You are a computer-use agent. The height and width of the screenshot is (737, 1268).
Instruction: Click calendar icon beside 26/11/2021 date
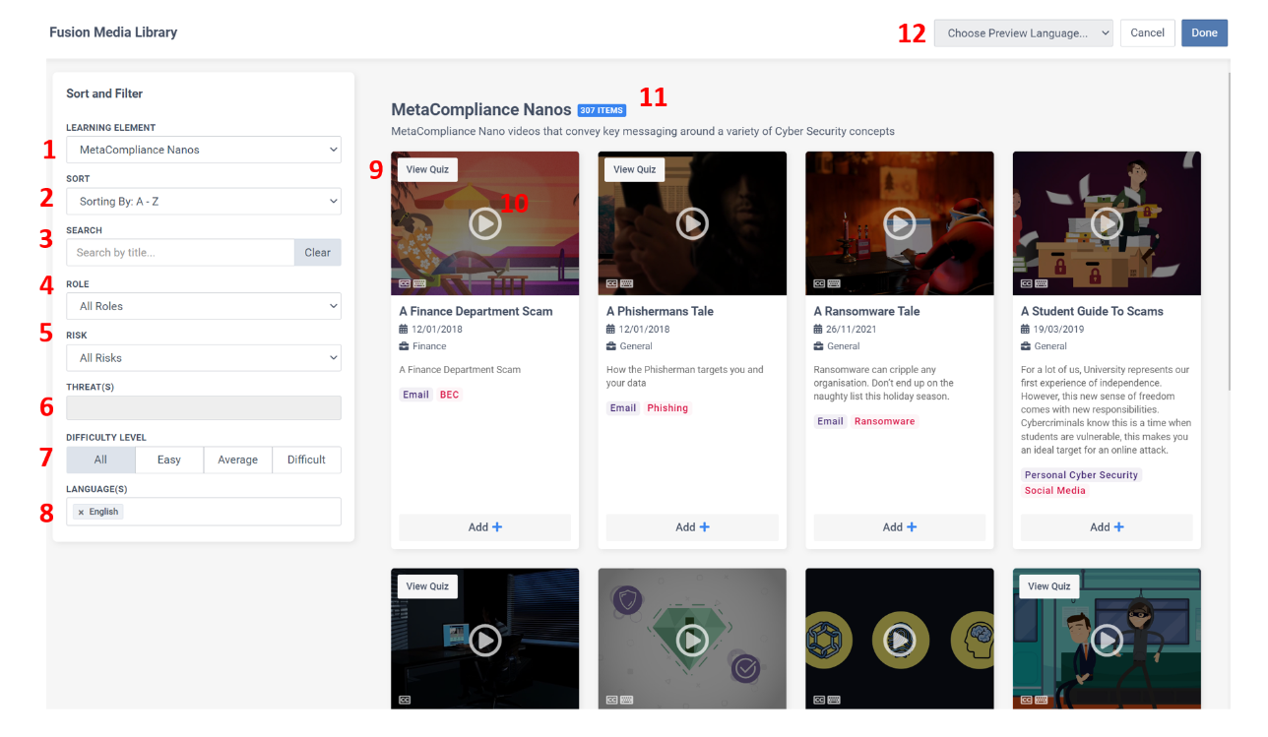818,330
